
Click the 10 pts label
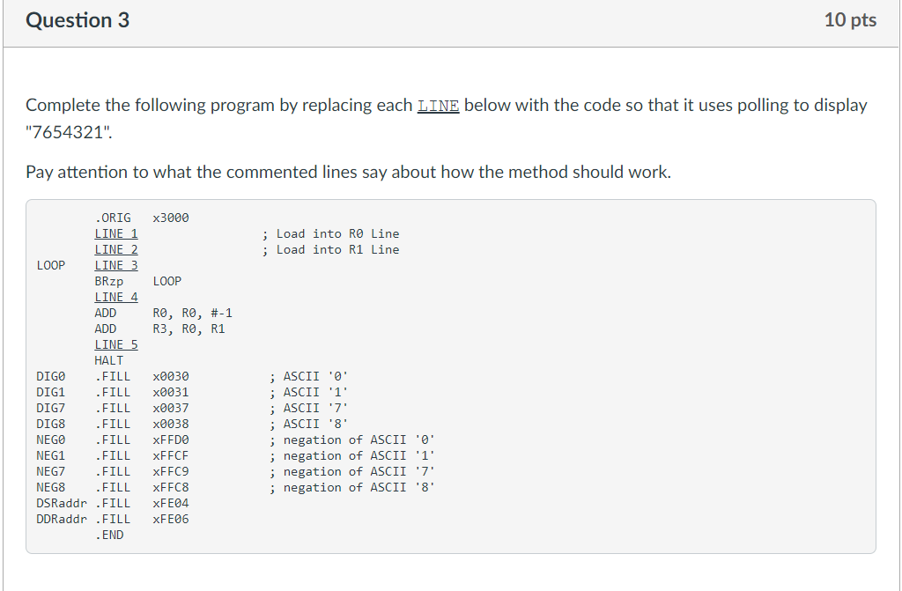(850, 20)
